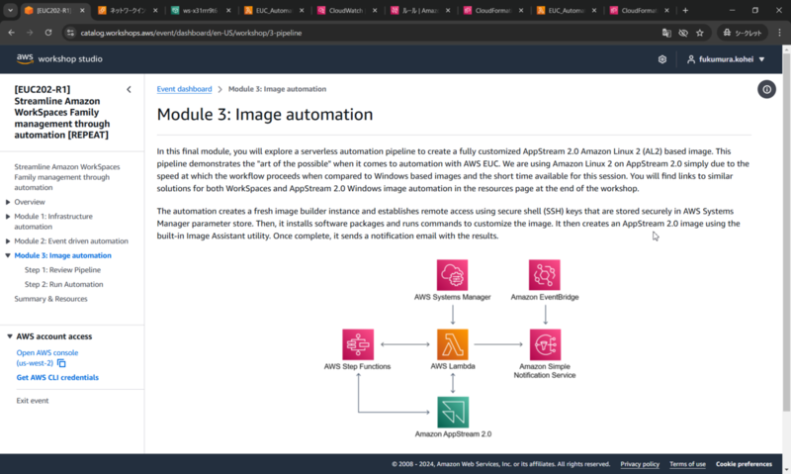Go back with browser back arrow
The image size is (791, 474).
11,33
